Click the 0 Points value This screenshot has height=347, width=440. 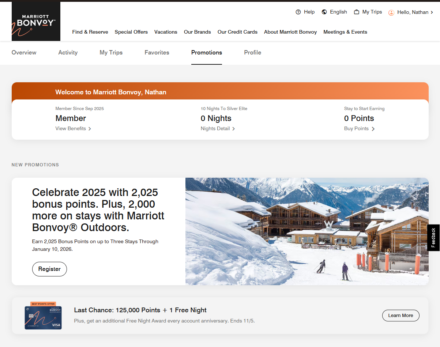pos(359,118)
